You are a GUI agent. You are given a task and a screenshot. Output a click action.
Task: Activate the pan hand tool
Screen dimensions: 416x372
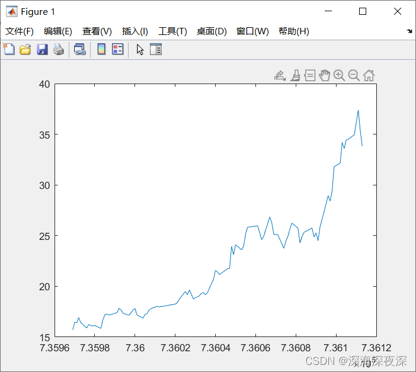click(325, 76)
